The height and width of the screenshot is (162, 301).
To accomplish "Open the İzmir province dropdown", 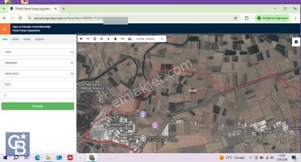I will (x=38, y=52).
